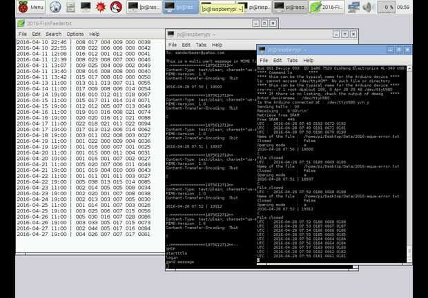Open the file manager cabinet icon
This screenshot has height=298, width=428.
[x=70, y=7]
